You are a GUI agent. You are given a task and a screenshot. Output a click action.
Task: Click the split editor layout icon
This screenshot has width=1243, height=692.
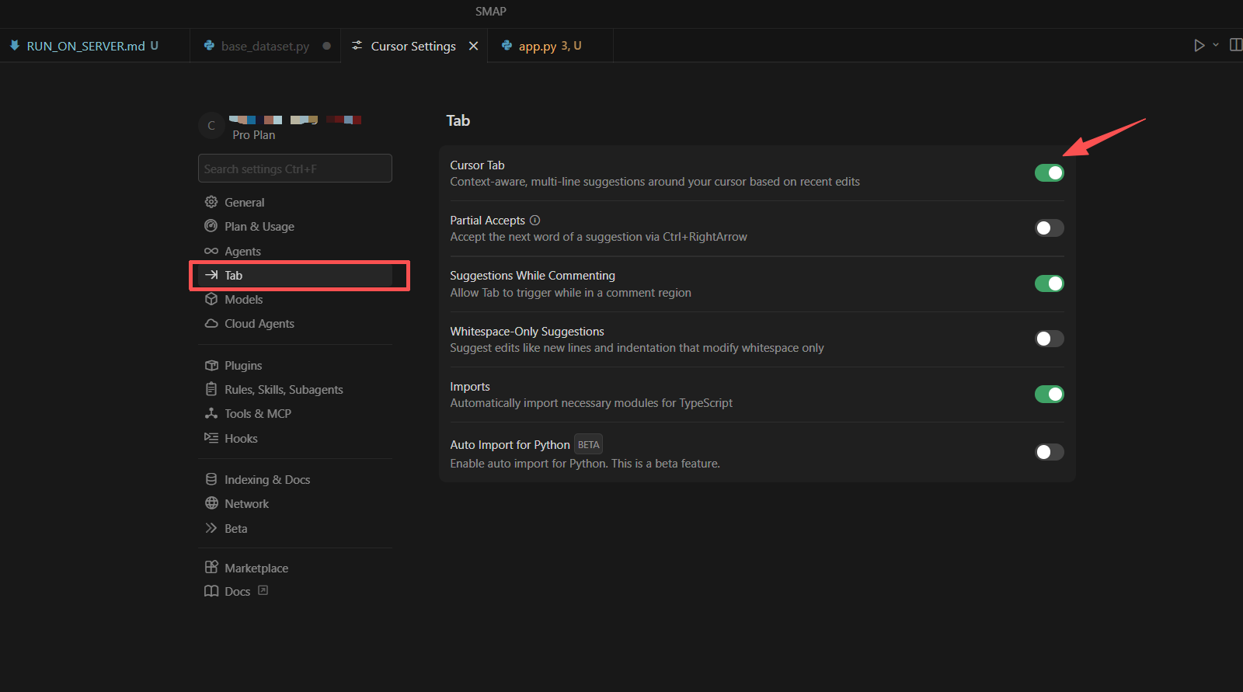(1235, 45)
